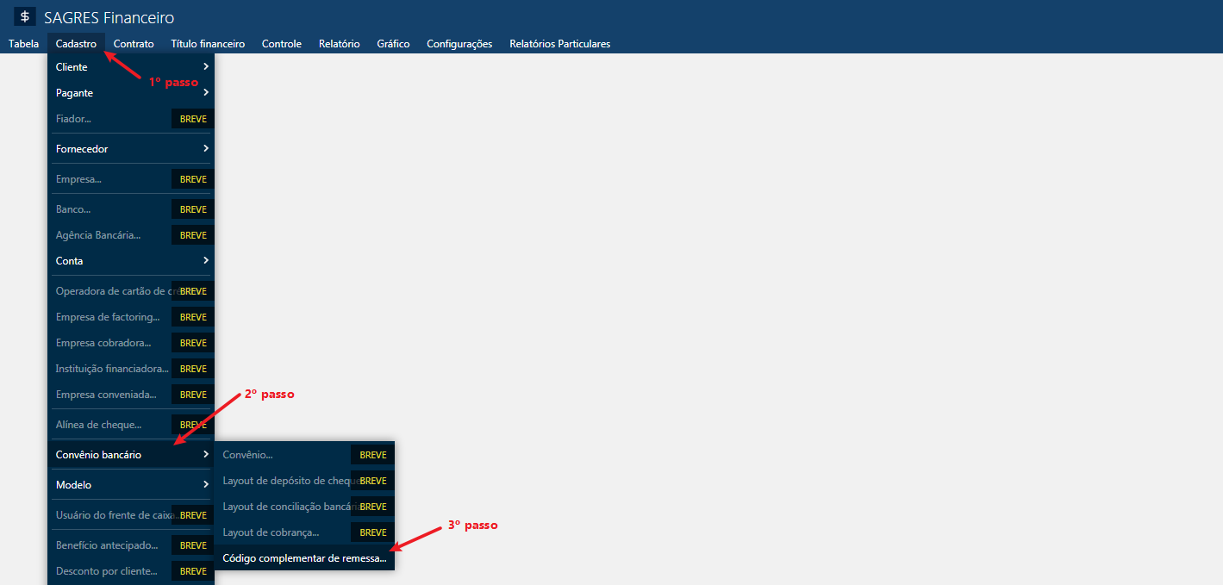Select the Convênio bancário menu entry
1223x585 pixels.
click(x=131, y=455)
